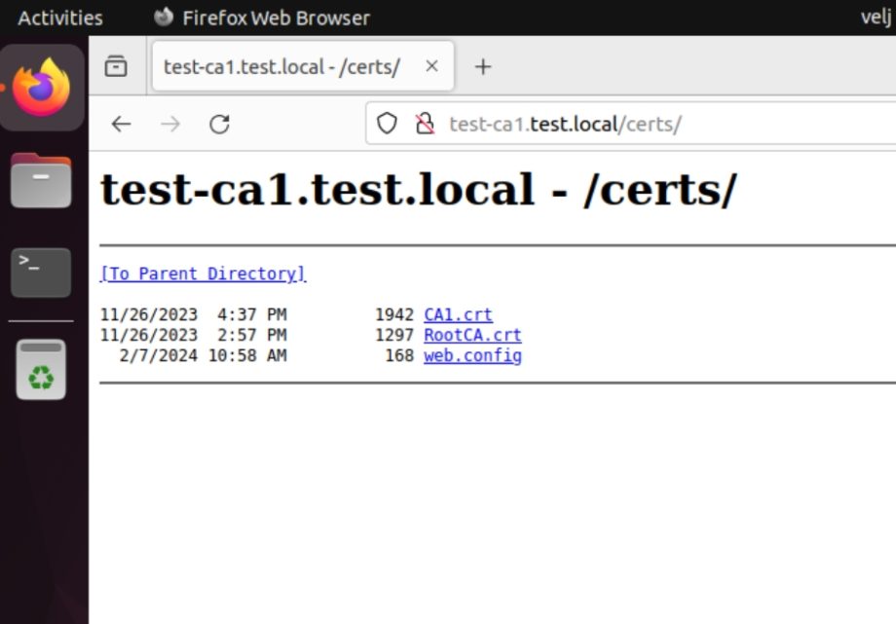Click the back navigation arrow
Image resolution: width=896 pixels, height=624 pixels.
120,124
